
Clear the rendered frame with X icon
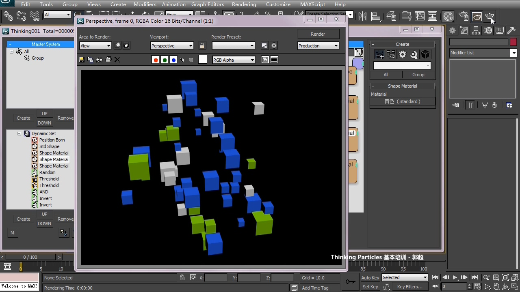click(x=117, y=60)
